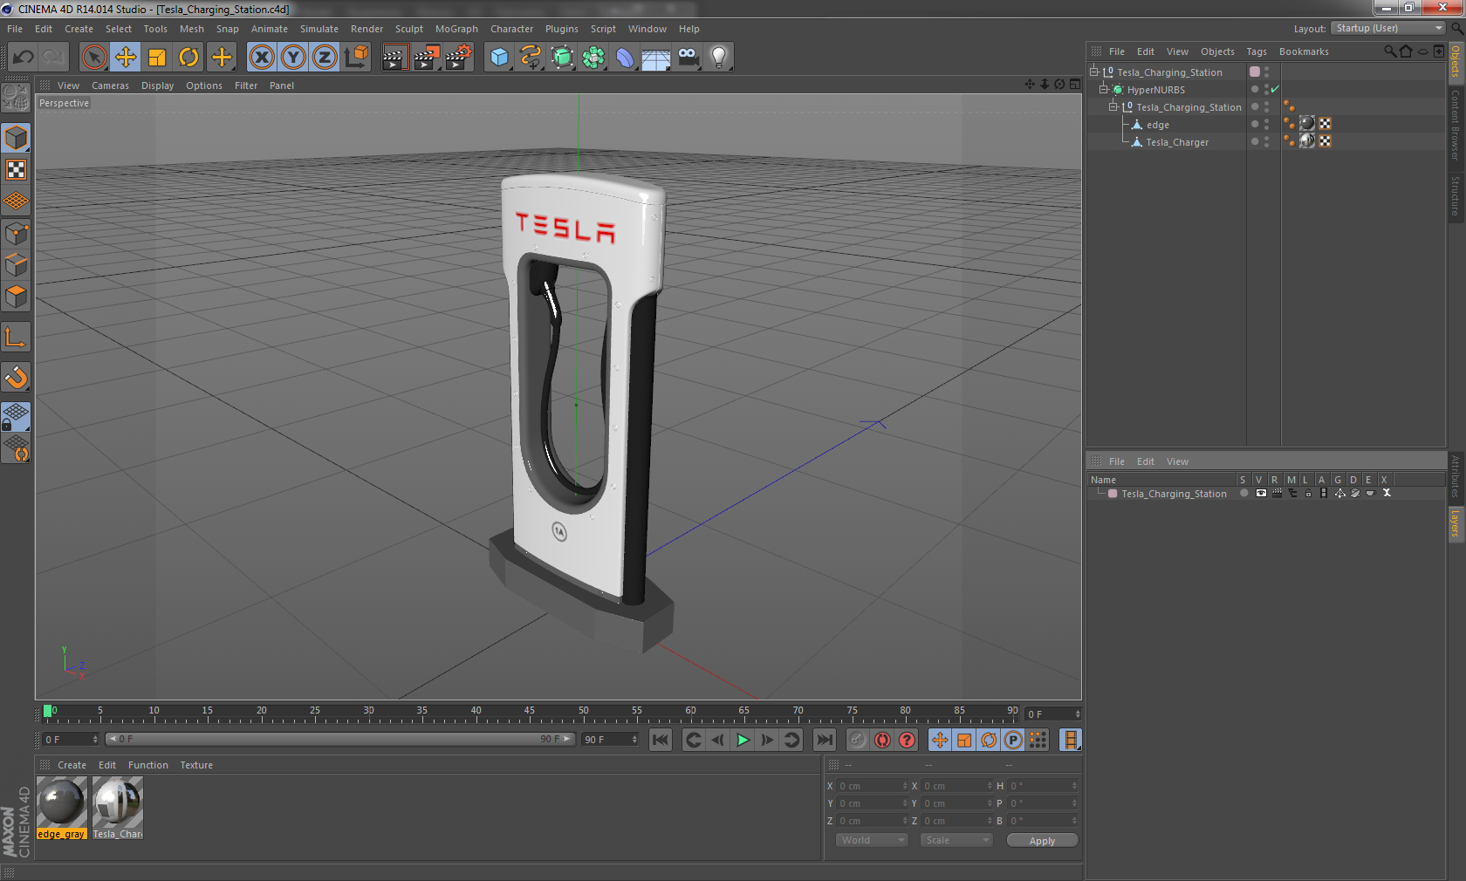Image resolution: width=1466 pixels, height=881 pixels.
Task: Switch to the Layers side tab
Action: tap(1456, 523)
